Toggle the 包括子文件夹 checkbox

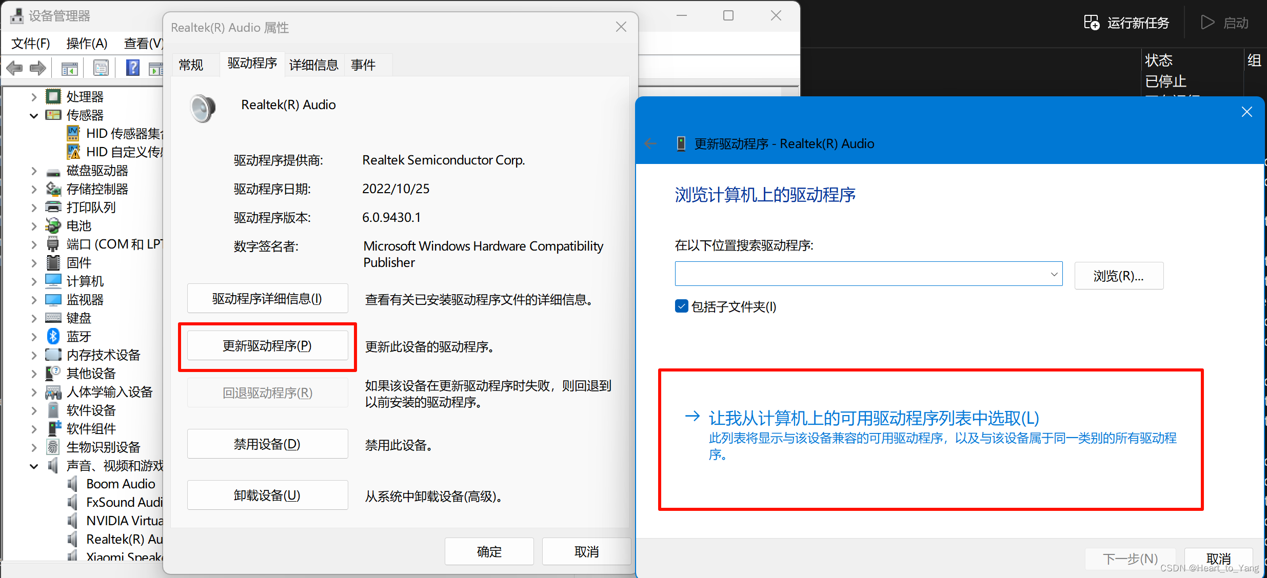[682, 306]
